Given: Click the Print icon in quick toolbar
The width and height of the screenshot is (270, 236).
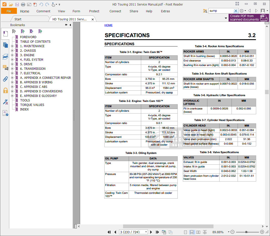Looking at the screenshot, I should click(x=23, y=4).
